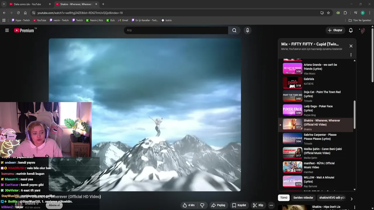Select Seriden videolar filter chip
The height and width of the screenshot is (210, 374).
[x=303, y=198]
